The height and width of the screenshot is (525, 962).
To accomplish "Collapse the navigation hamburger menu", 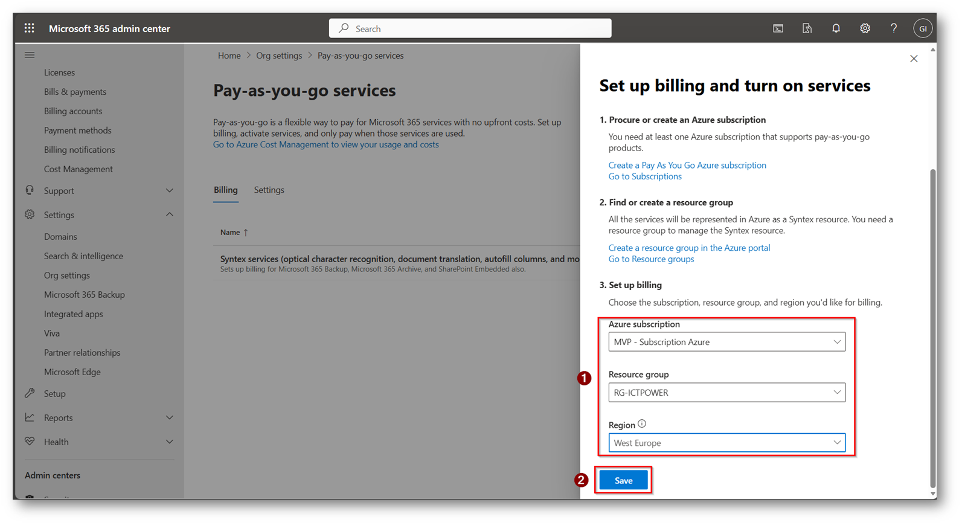I will point(30,55).
